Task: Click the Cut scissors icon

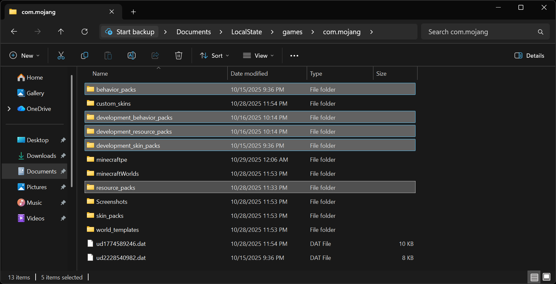Action: coord(61,55)
